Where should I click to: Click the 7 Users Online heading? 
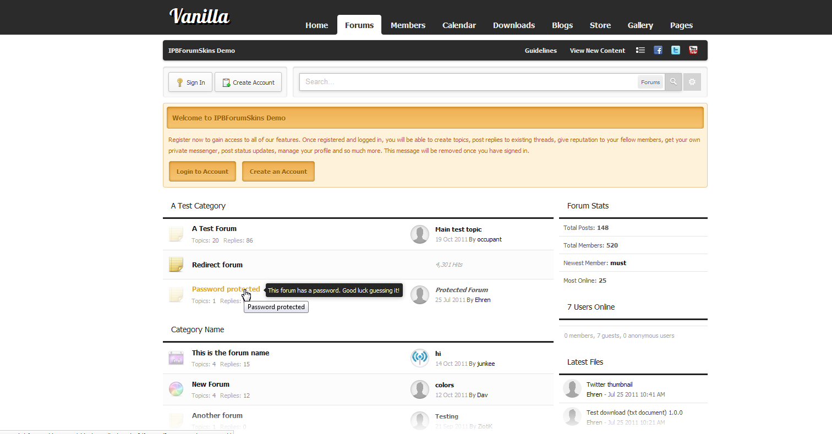coord(591,307)
